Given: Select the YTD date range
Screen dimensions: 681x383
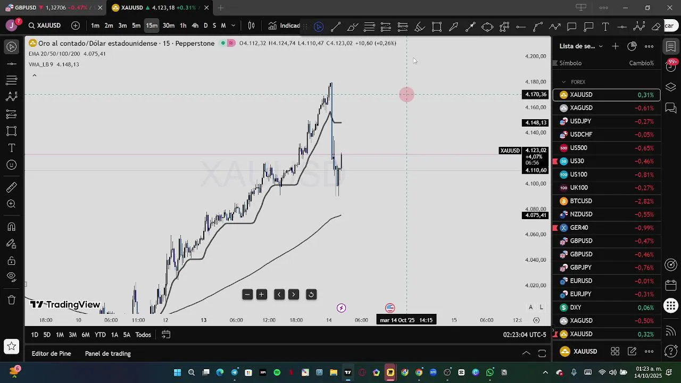Looking at the screenshot, I should tap(100, 335).
